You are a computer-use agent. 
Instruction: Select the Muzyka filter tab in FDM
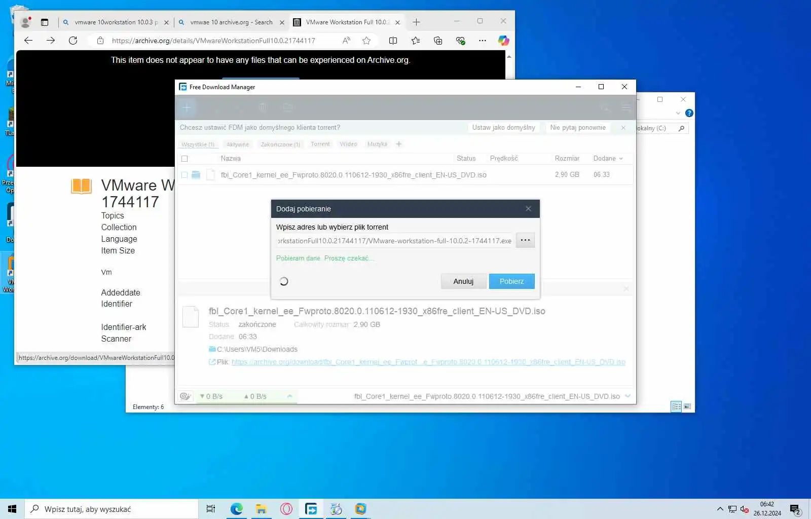click(377, 144)
